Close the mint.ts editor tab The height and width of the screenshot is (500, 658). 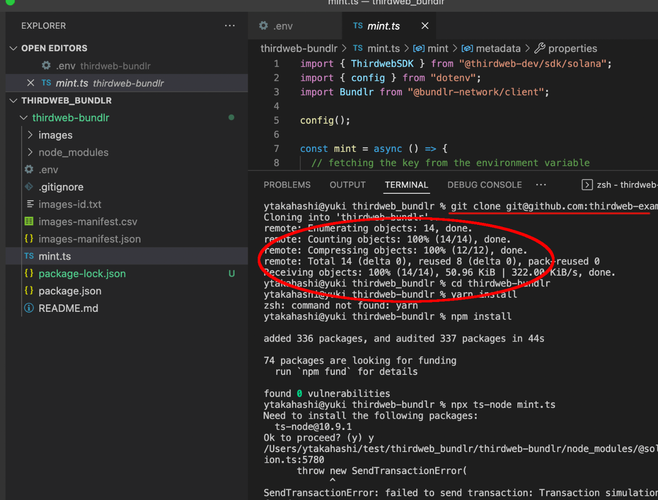[425, 25]
